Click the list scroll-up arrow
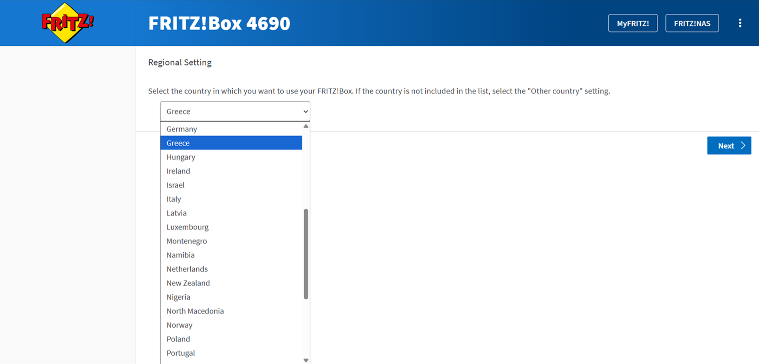The width and height of the screenshot is (759, 364). (306, 126)
